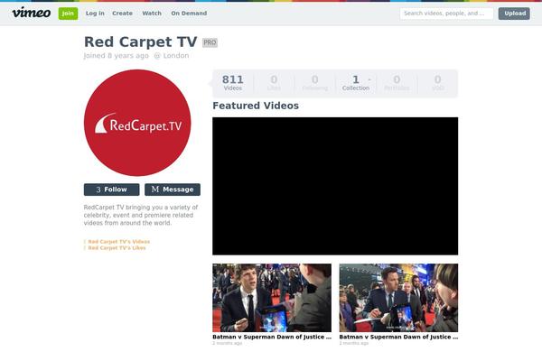Click the Upload button
The image size is (542, 361).
point(514,14)
